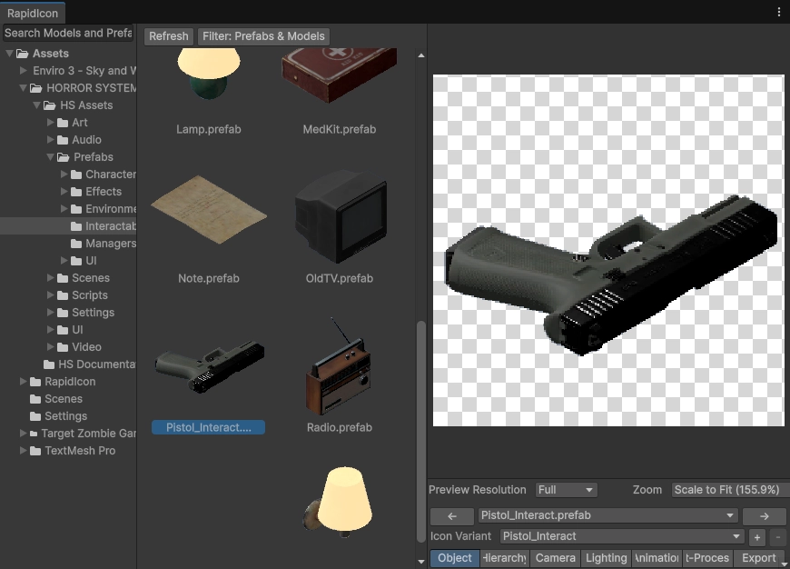Click the Refresh button
790x569 pixels.
tap(168, 36)
